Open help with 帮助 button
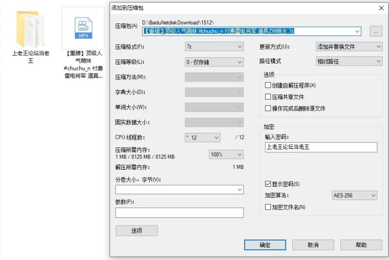 [361, 245]
